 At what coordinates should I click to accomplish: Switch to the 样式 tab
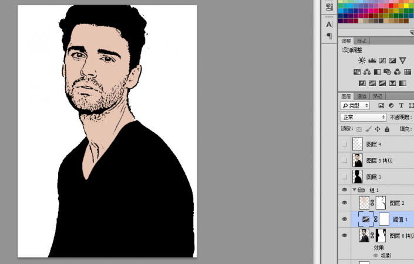pos(362,41)
